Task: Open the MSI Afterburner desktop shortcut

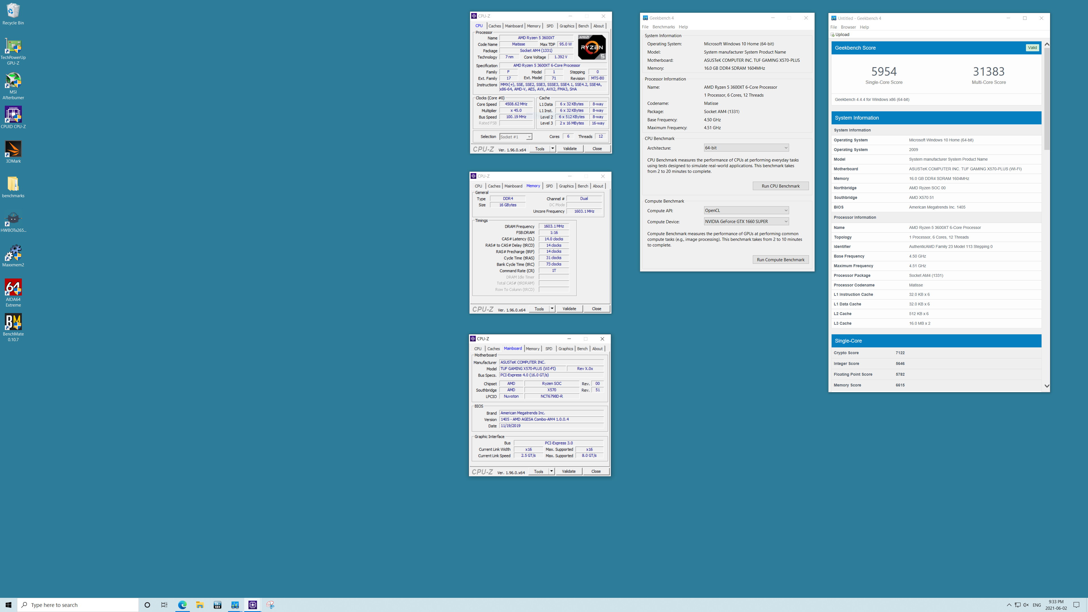Action: point(13,86)
